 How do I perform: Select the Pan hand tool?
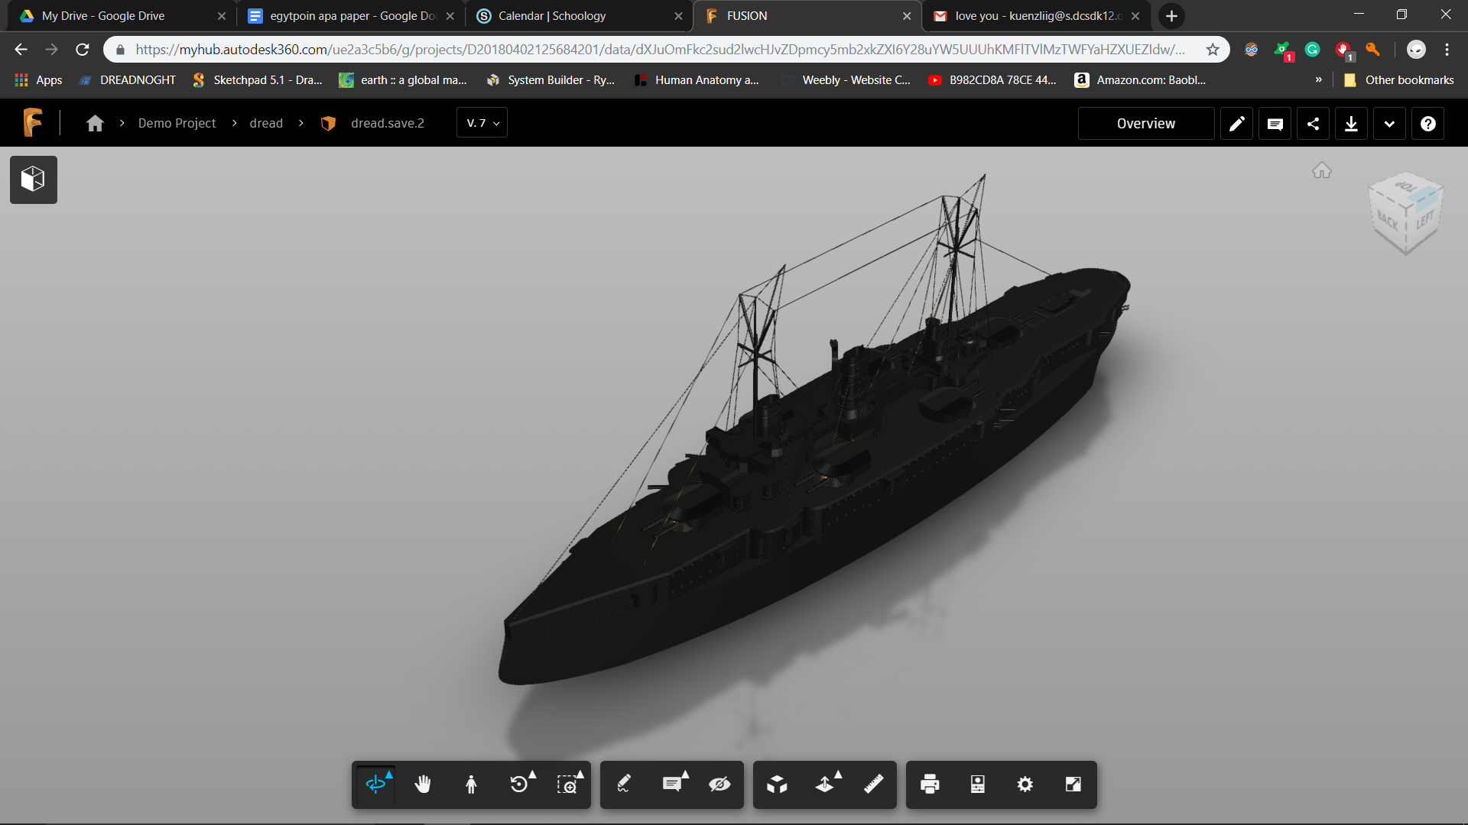(x=423, y=785)
